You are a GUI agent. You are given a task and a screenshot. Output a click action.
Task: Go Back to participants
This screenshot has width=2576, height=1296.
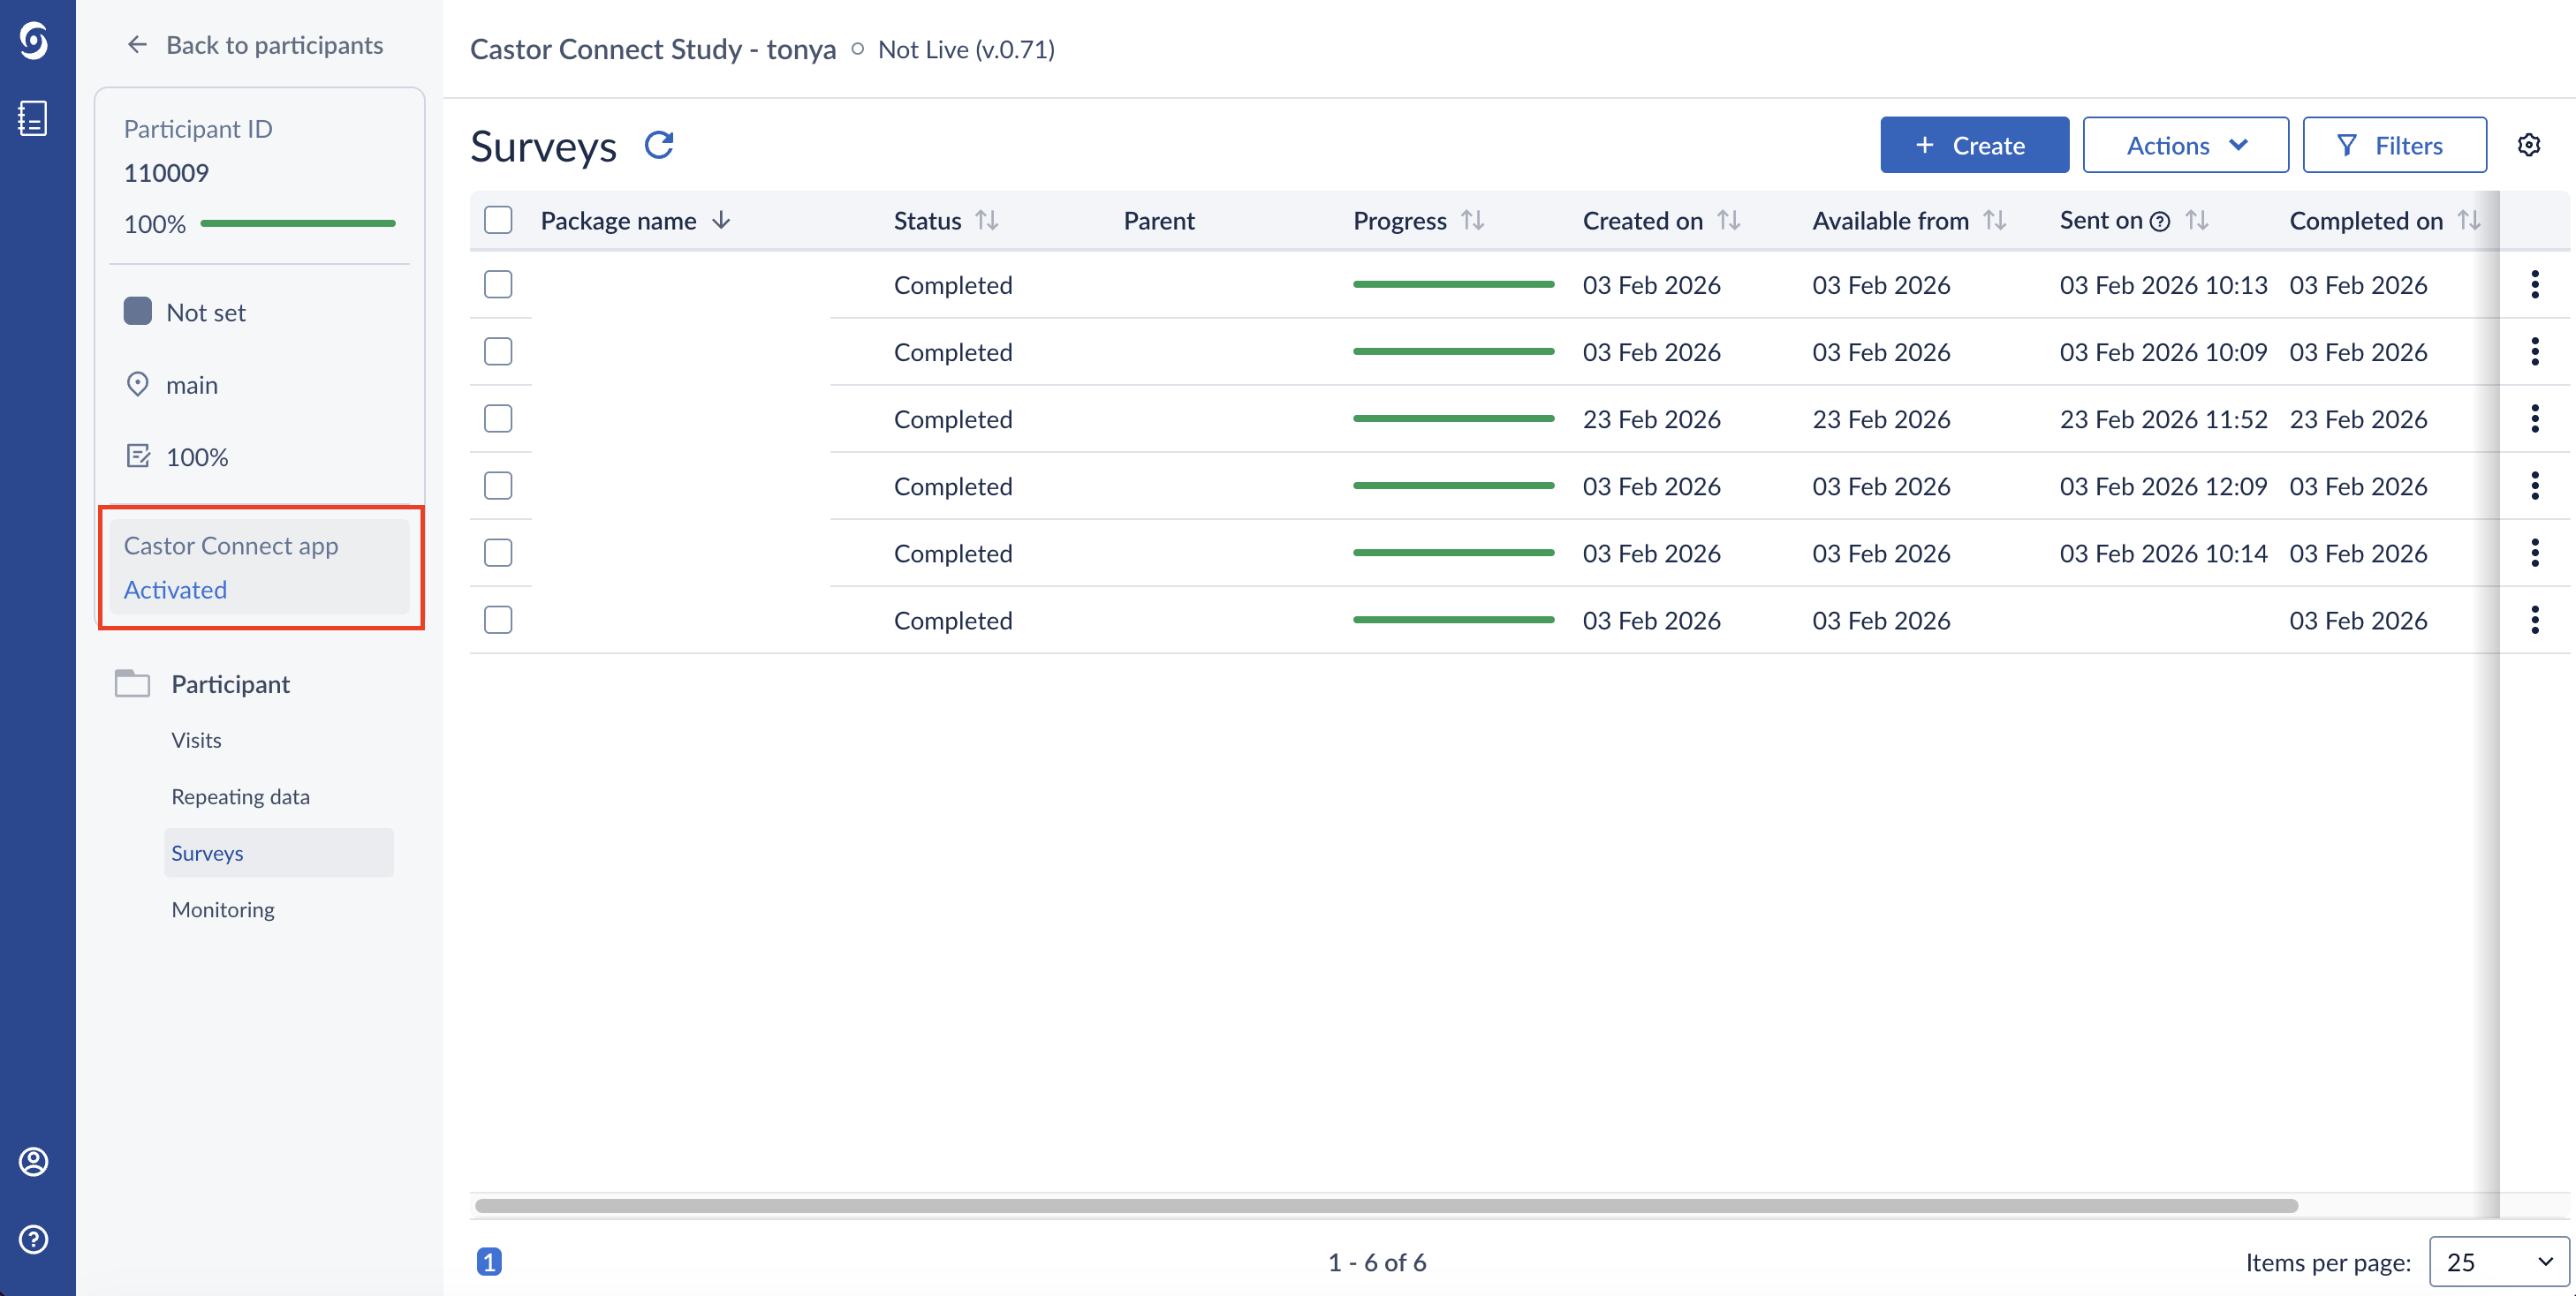click(255, 45)
